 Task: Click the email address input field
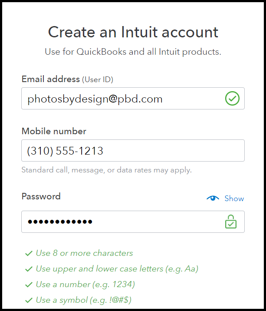pos(133,98)
